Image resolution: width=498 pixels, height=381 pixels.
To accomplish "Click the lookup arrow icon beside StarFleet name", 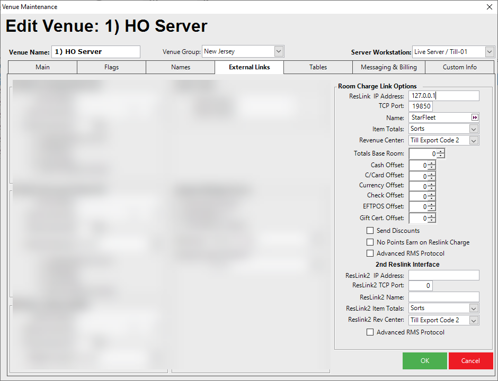I will [x=475, y=117].
